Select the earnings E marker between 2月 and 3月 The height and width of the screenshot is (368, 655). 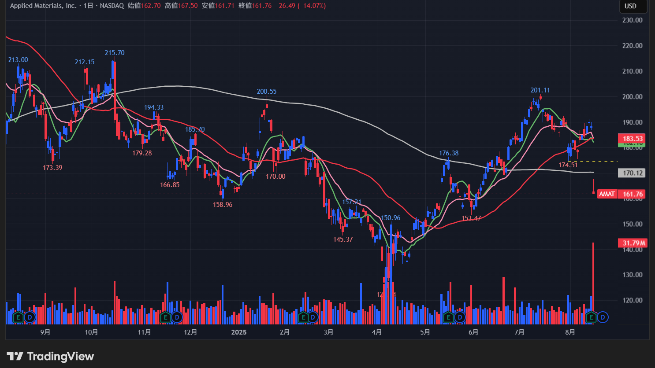(303, 317)
